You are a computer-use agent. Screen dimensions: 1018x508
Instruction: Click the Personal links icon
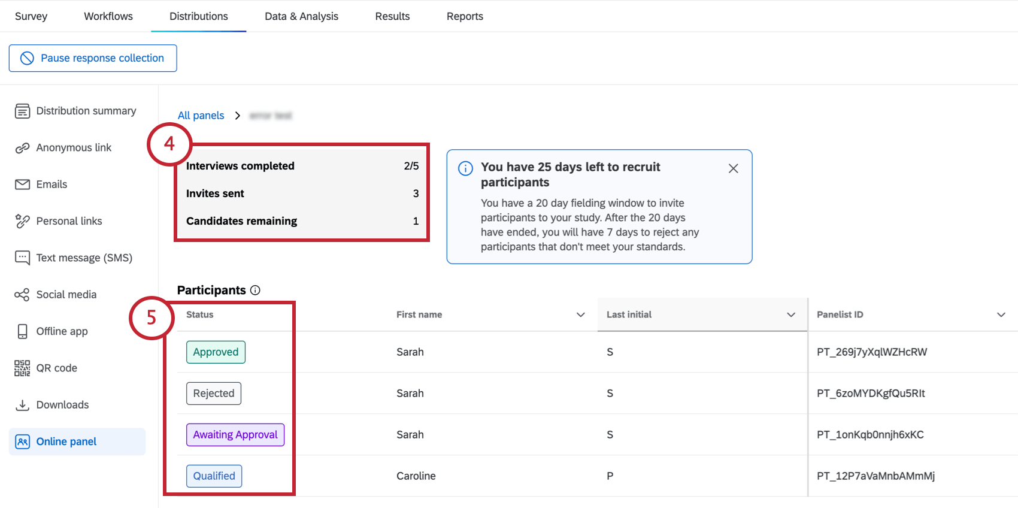click(22, 221)
